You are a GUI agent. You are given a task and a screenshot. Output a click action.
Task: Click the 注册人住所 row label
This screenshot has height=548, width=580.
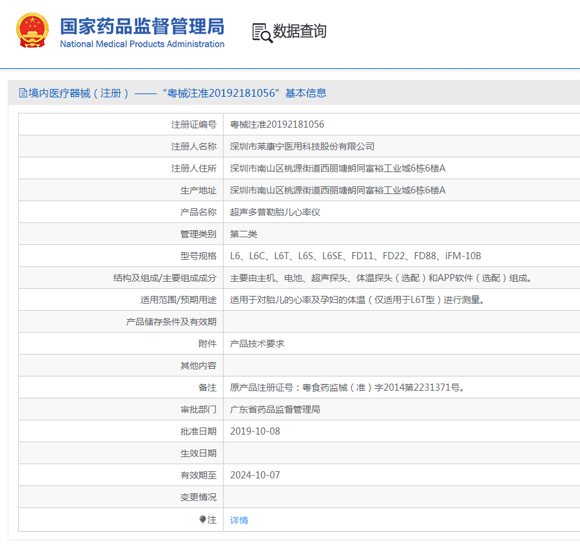click(x=194, y=168)
